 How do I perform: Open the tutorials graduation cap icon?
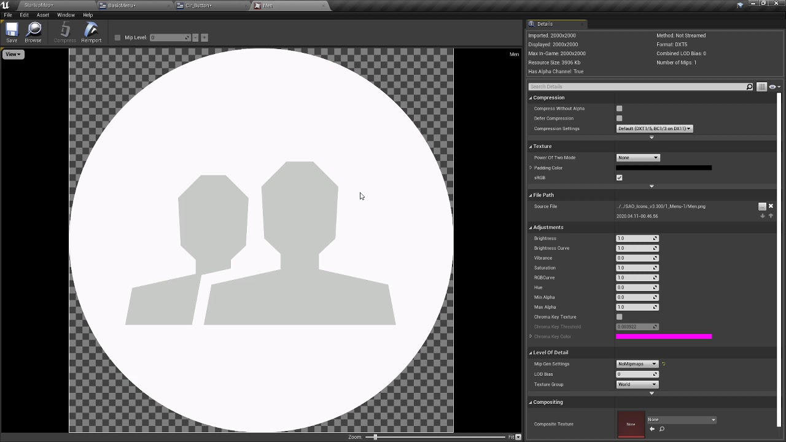[740, 5]
